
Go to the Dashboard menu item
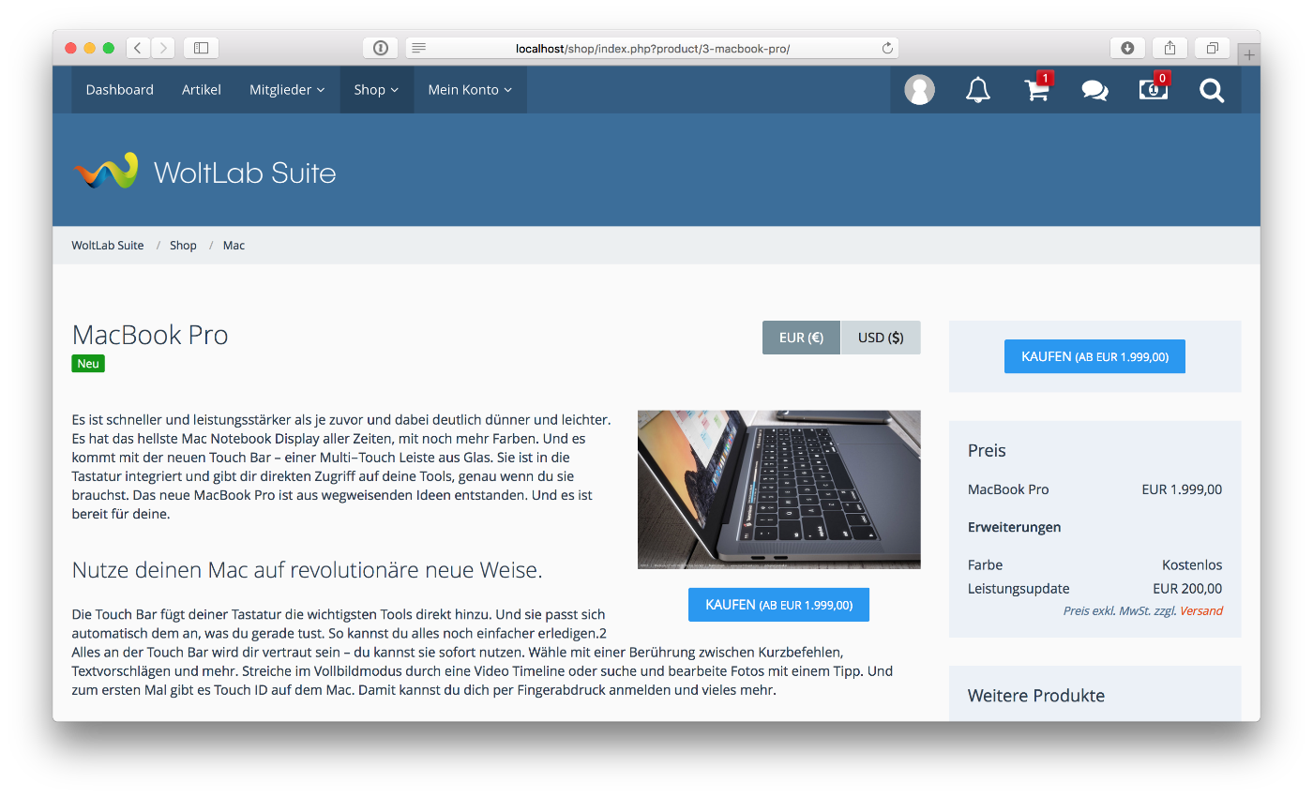(x=120, y=90)
